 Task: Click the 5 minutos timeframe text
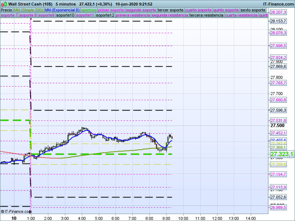pos(66,4)
